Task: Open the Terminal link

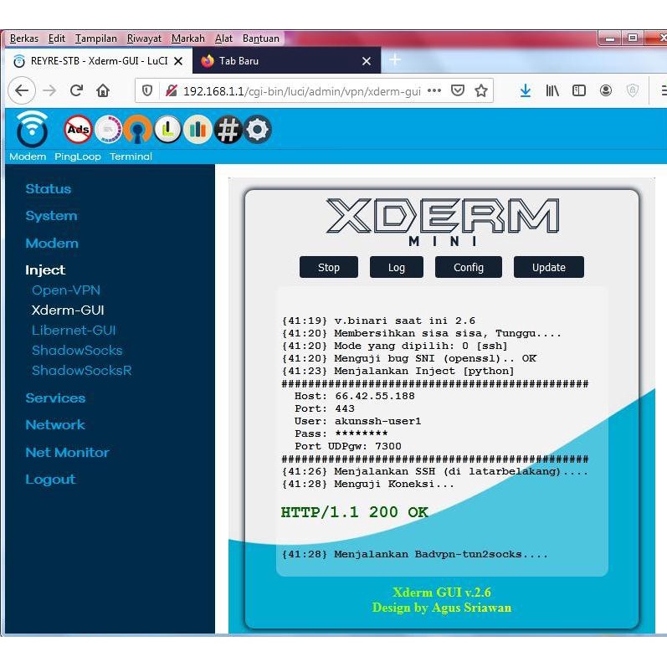Action: [131, 156]
